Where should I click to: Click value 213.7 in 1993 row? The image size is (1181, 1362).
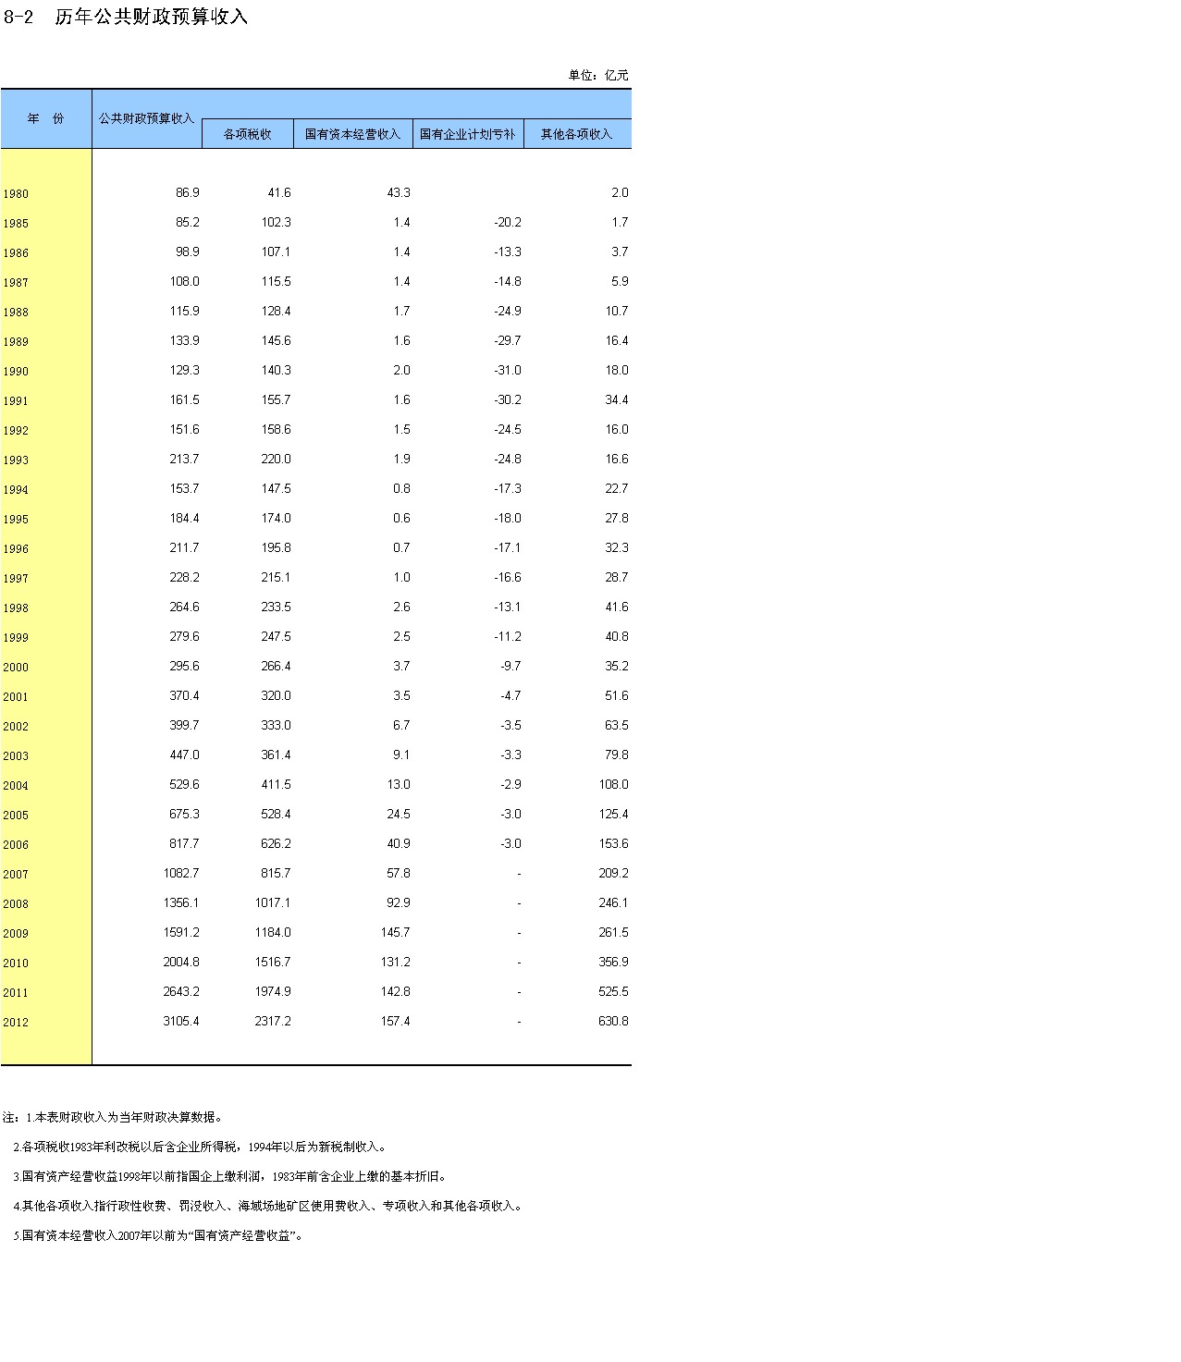[x=185, y=460]
